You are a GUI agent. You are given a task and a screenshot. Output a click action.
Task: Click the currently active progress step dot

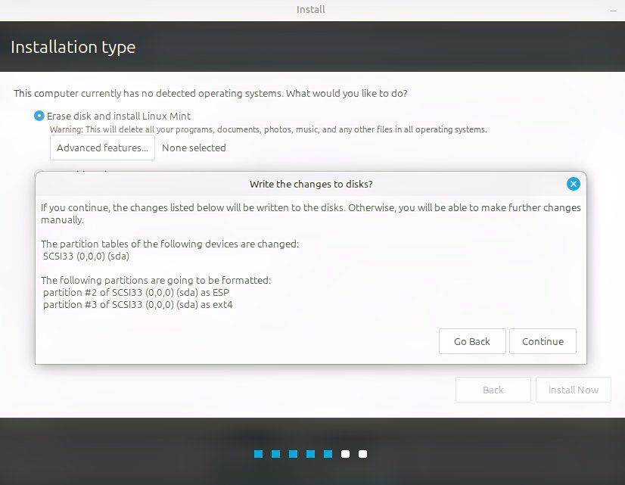(327, 453)
